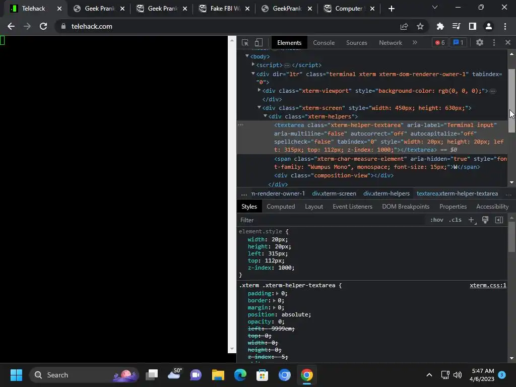Screen dimensions: 516x387
Task: Reload the telehack.com page
Action: click(x=43, y=26)
